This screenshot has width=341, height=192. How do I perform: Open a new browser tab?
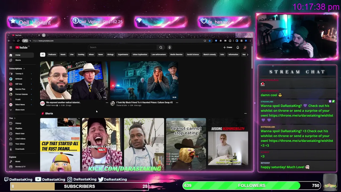point(44,35)
